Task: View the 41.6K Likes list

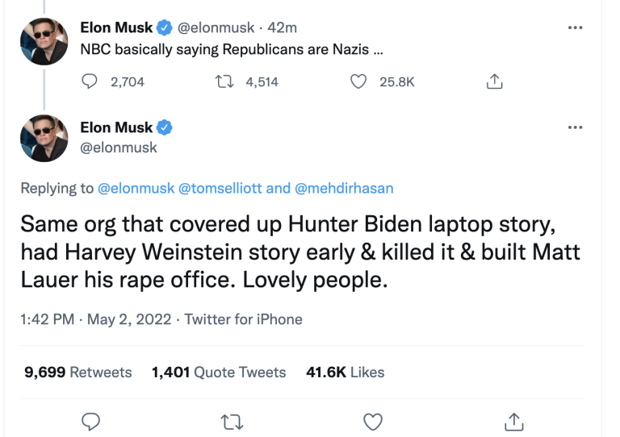Action: (x=346, y=372)
